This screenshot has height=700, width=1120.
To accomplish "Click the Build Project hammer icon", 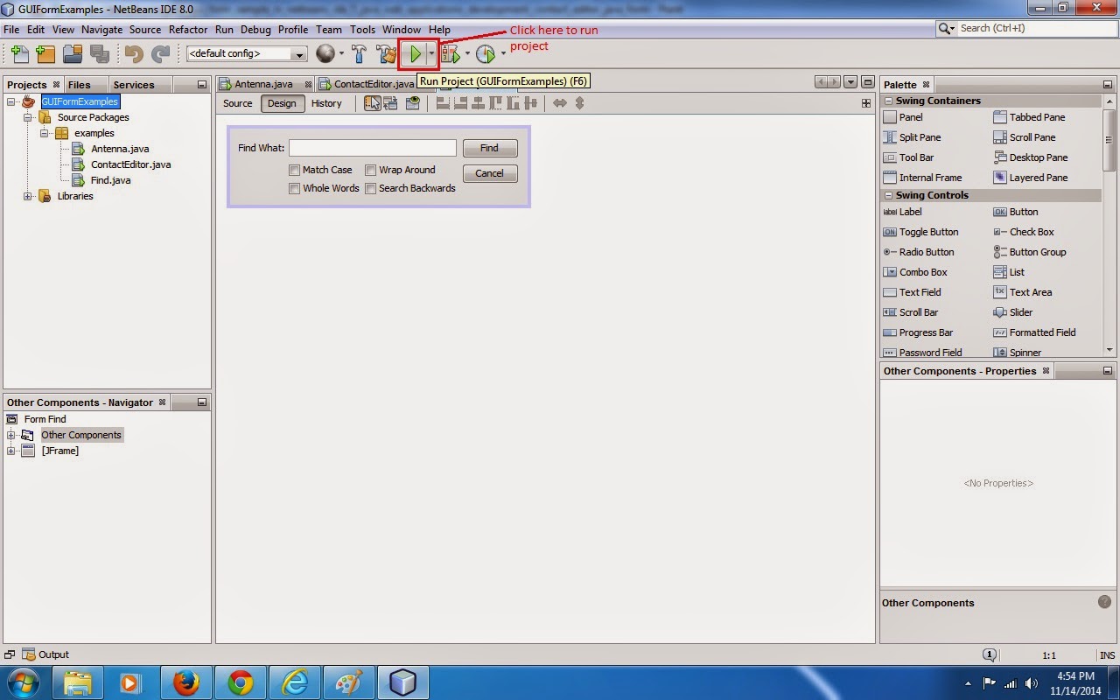I will (x=359, y=54).
